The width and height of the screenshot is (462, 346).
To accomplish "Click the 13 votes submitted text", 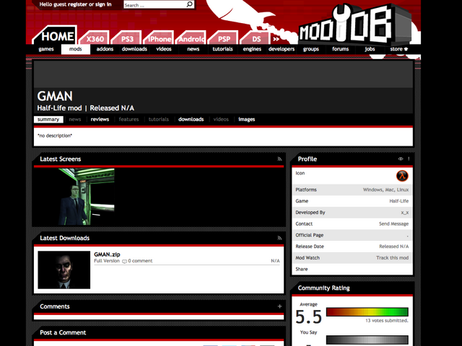I will [x=387, y=321].
